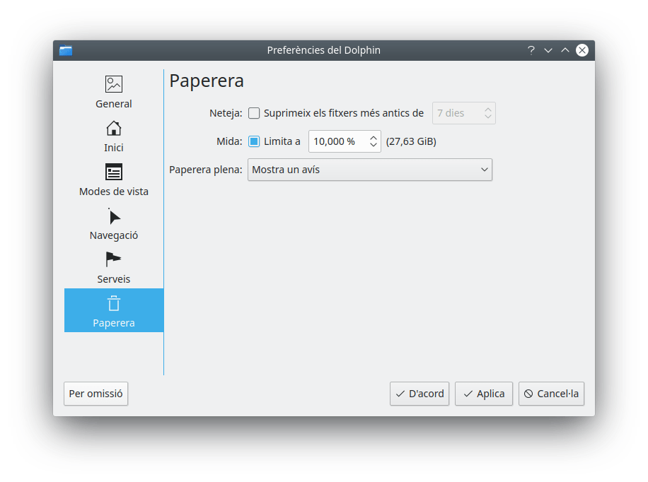Screen dimensions: 648x482
Task: Select the Inici house icon
Action: pyautogui.click(x=113, y=128)
